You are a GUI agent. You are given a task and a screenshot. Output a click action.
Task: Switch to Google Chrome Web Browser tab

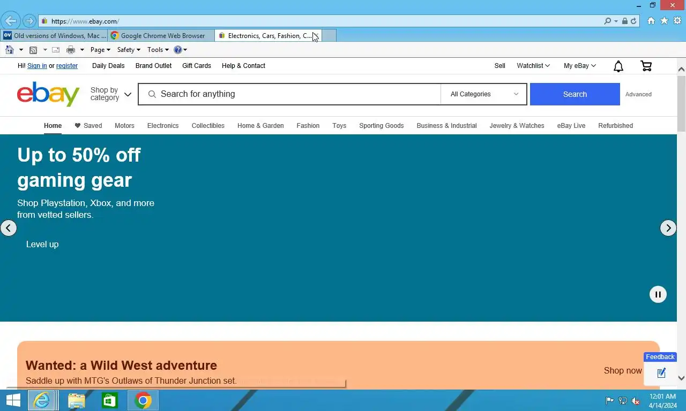pos(161,36)
